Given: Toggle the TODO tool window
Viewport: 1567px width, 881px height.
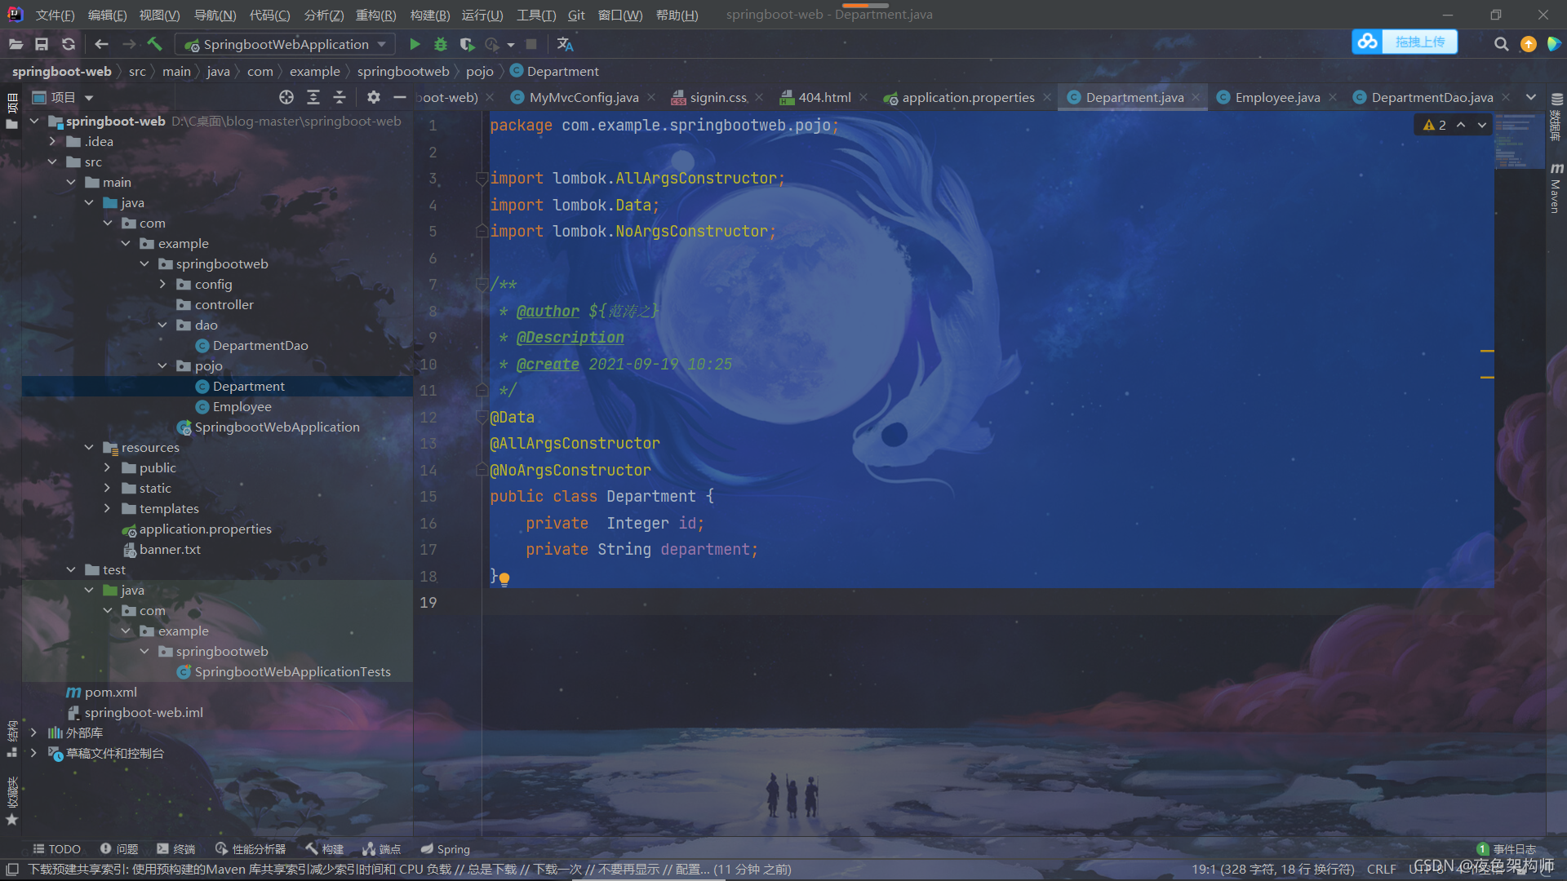Looking at the screenshot, I should (x=56, y=848).
